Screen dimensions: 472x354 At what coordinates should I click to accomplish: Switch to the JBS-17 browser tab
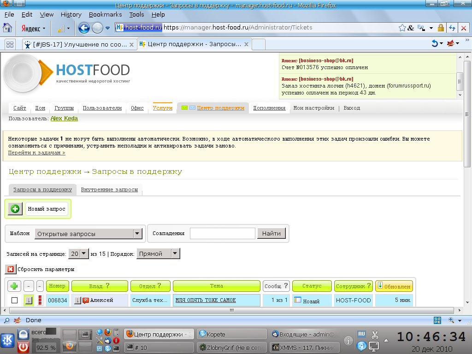79,45
